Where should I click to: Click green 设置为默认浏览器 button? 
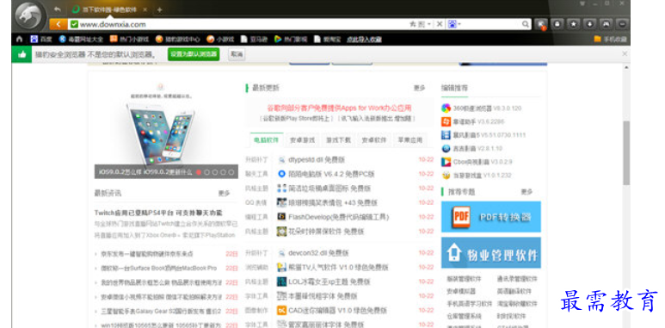[x=194, y=54]
